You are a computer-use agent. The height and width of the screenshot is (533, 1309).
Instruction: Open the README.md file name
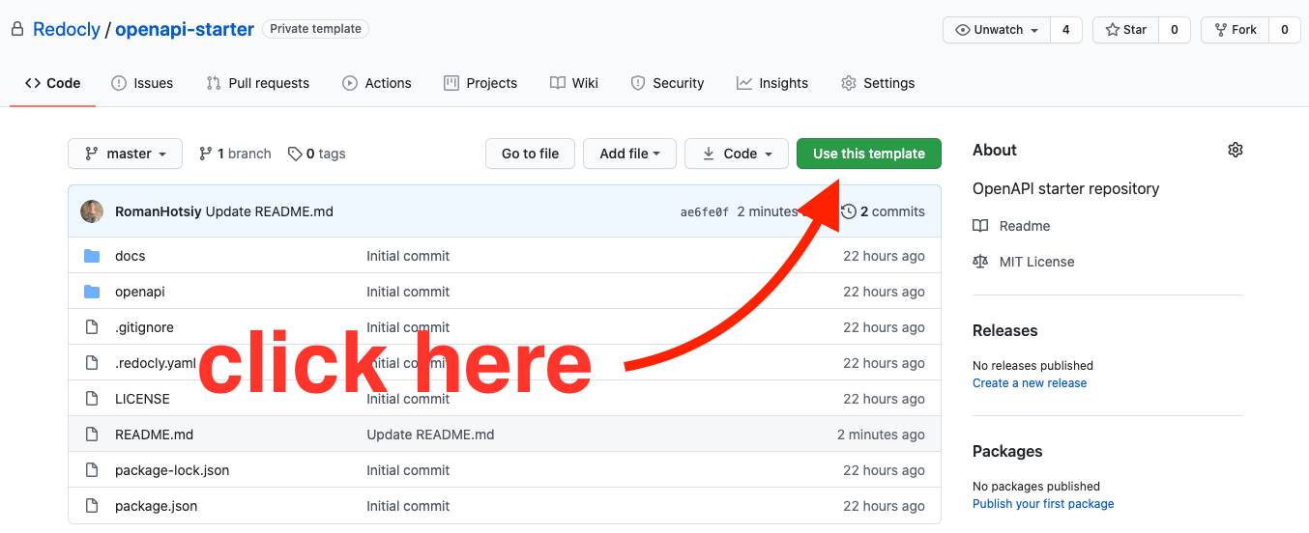[155, 435]
